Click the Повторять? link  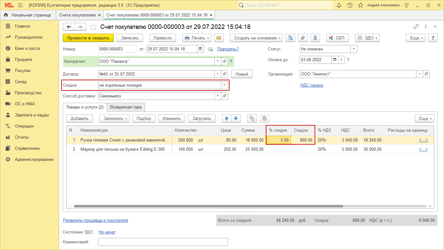(x=228, y=49)
